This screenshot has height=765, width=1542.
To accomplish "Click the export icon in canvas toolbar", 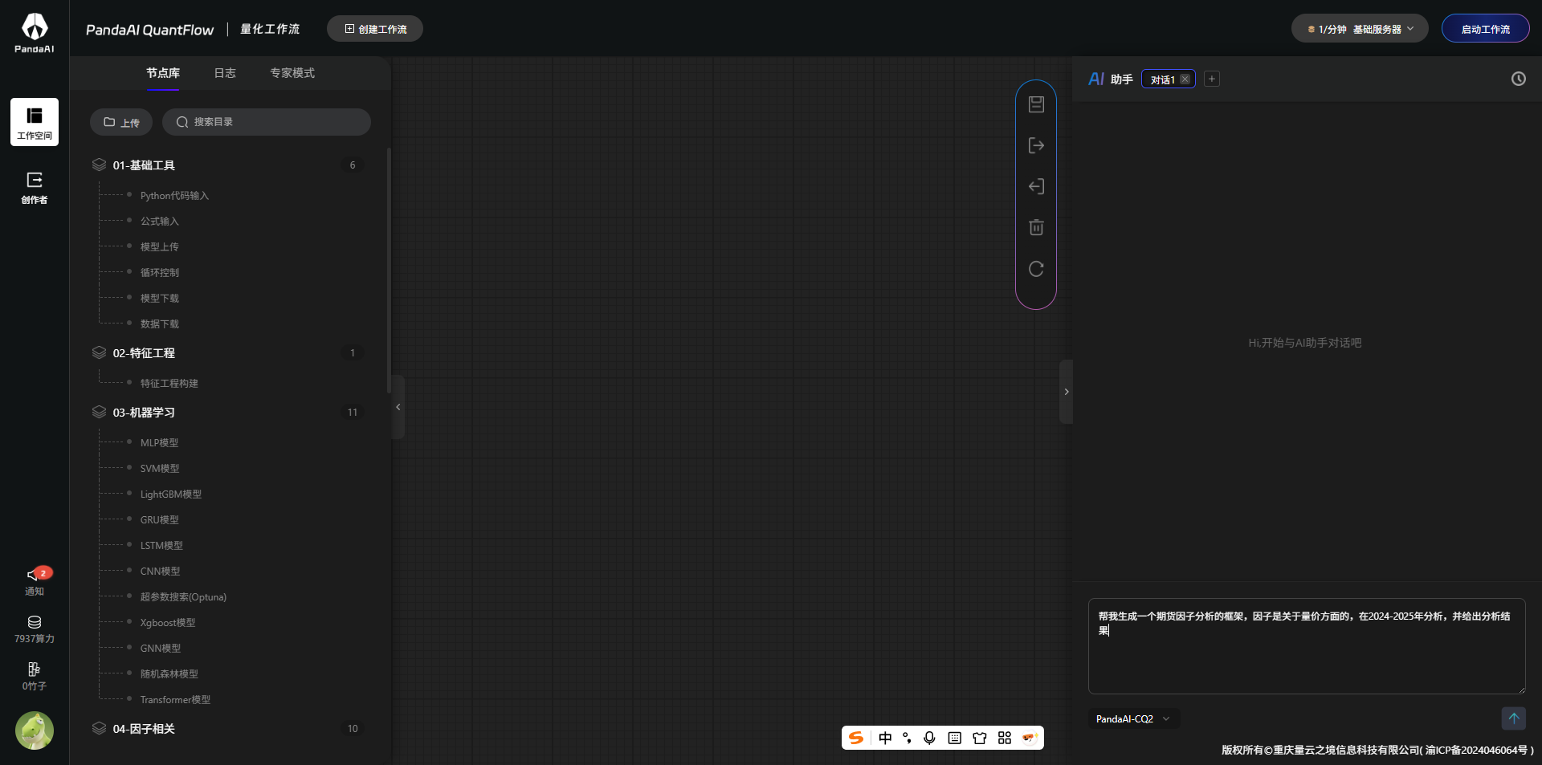I will tap(1036, 145).
